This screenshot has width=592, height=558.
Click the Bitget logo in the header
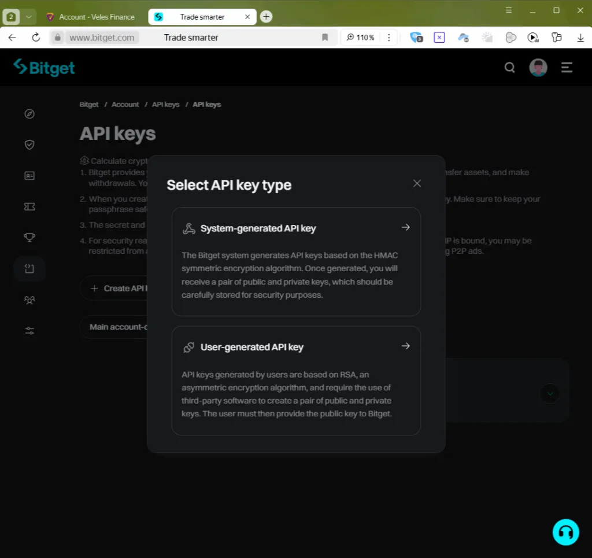click(x=44, y=67)
